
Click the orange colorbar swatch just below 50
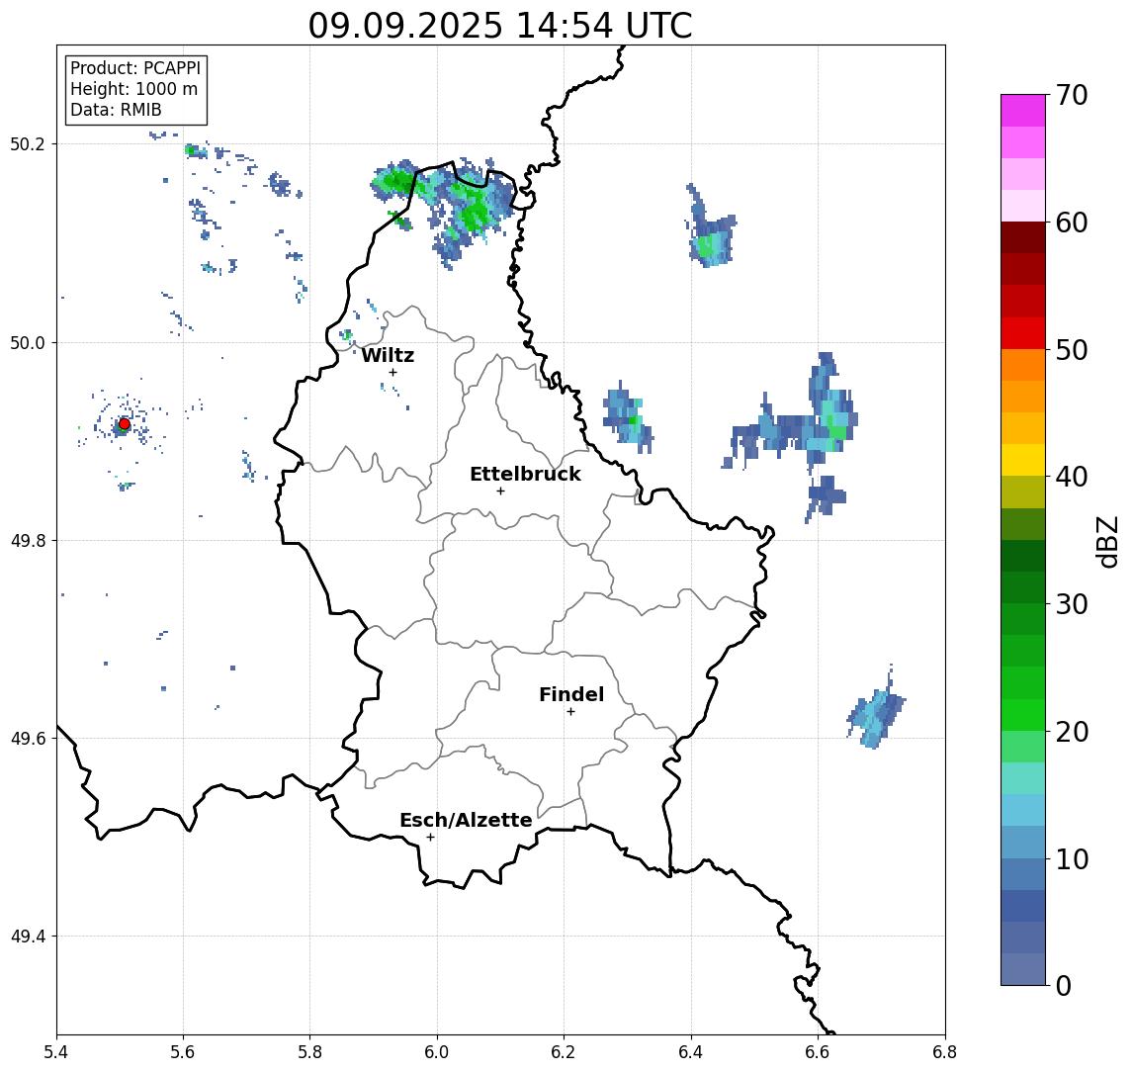[x=1023, y=365]
